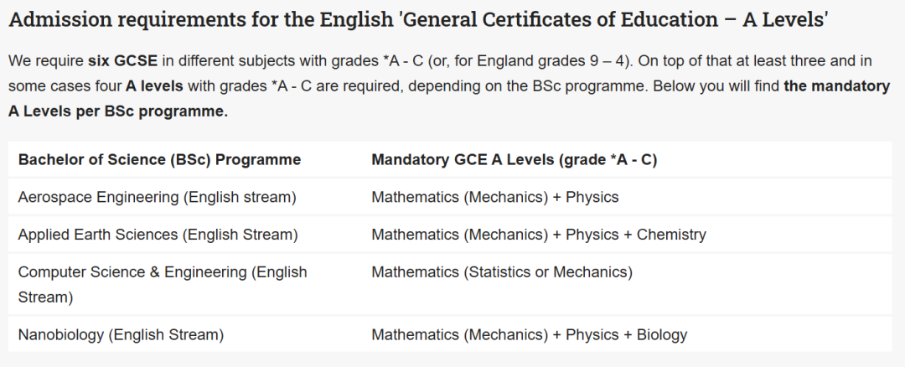Click the word 'Physics' in the Aerospace row
The image size is (905, 367).
(x=592, y=198)
